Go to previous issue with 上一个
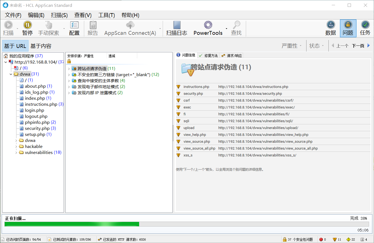This screenshot has width=374, height=243. [340, 46]
